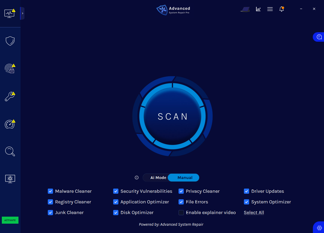This screenshot has width=324, height=233.
Task: Open the chat support bubble
Action: 319,37
